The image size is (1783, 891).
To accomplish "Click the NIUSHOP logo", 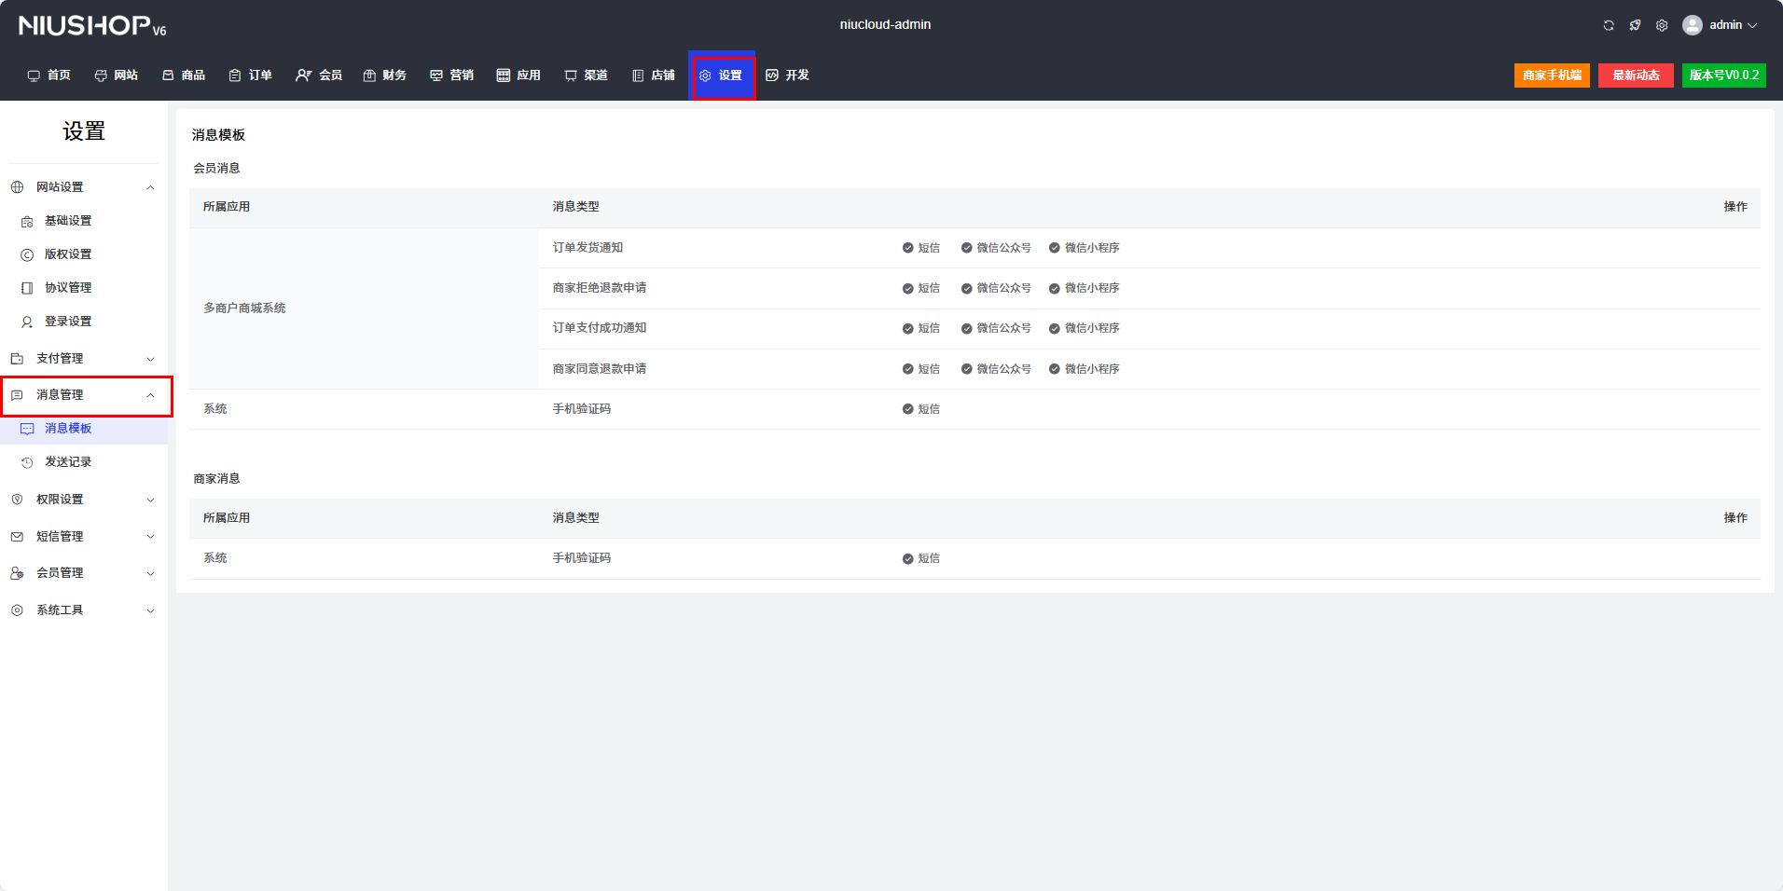I will 91,25.
